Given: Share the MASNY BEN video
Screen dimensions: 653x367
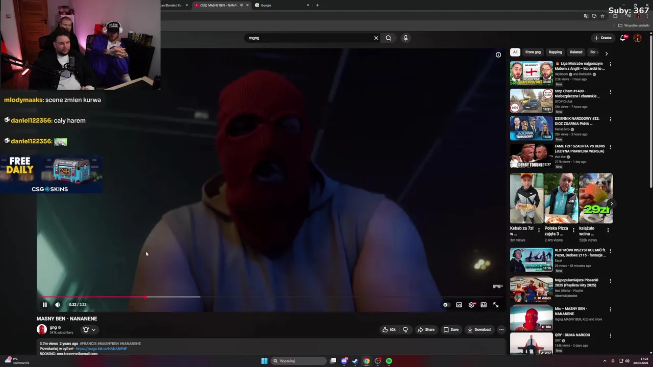Looking at the screenshot, I should click(x=426, y=330).
